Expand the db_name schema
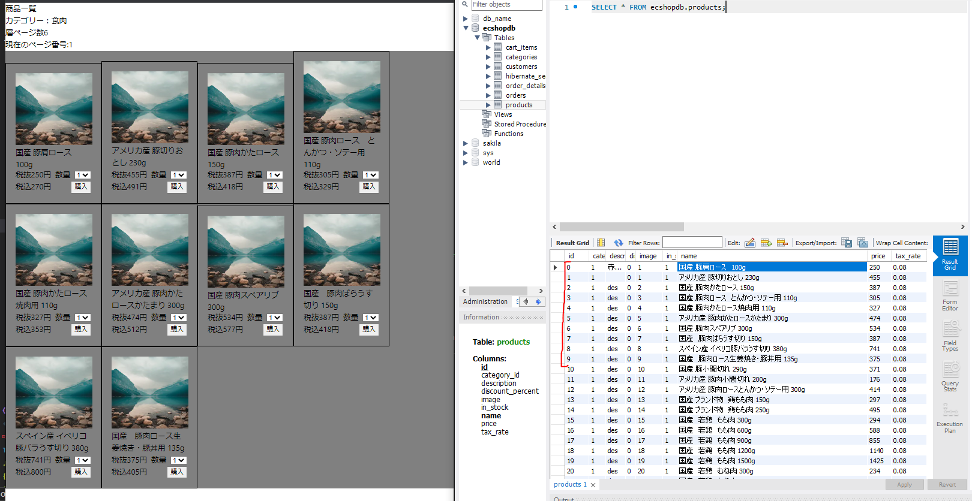The height and width of the screenshot is (501, 972). tap(465, 19)
